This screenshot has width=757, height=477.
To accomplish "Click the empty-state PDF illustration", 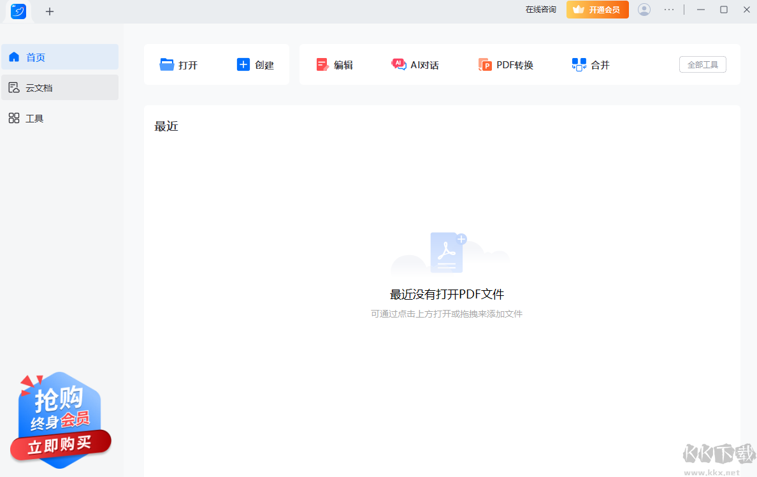I will tap(447, 253).
